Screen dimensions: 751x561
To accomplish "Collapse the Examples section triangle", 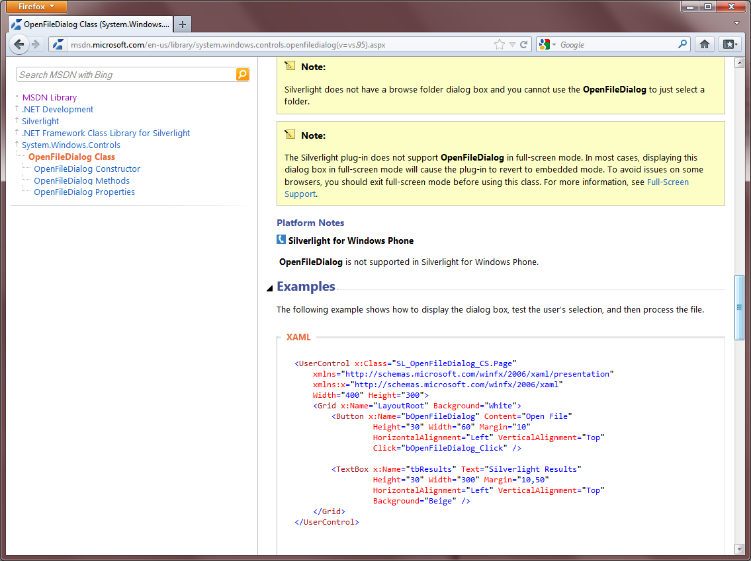I will pos(270,288).
